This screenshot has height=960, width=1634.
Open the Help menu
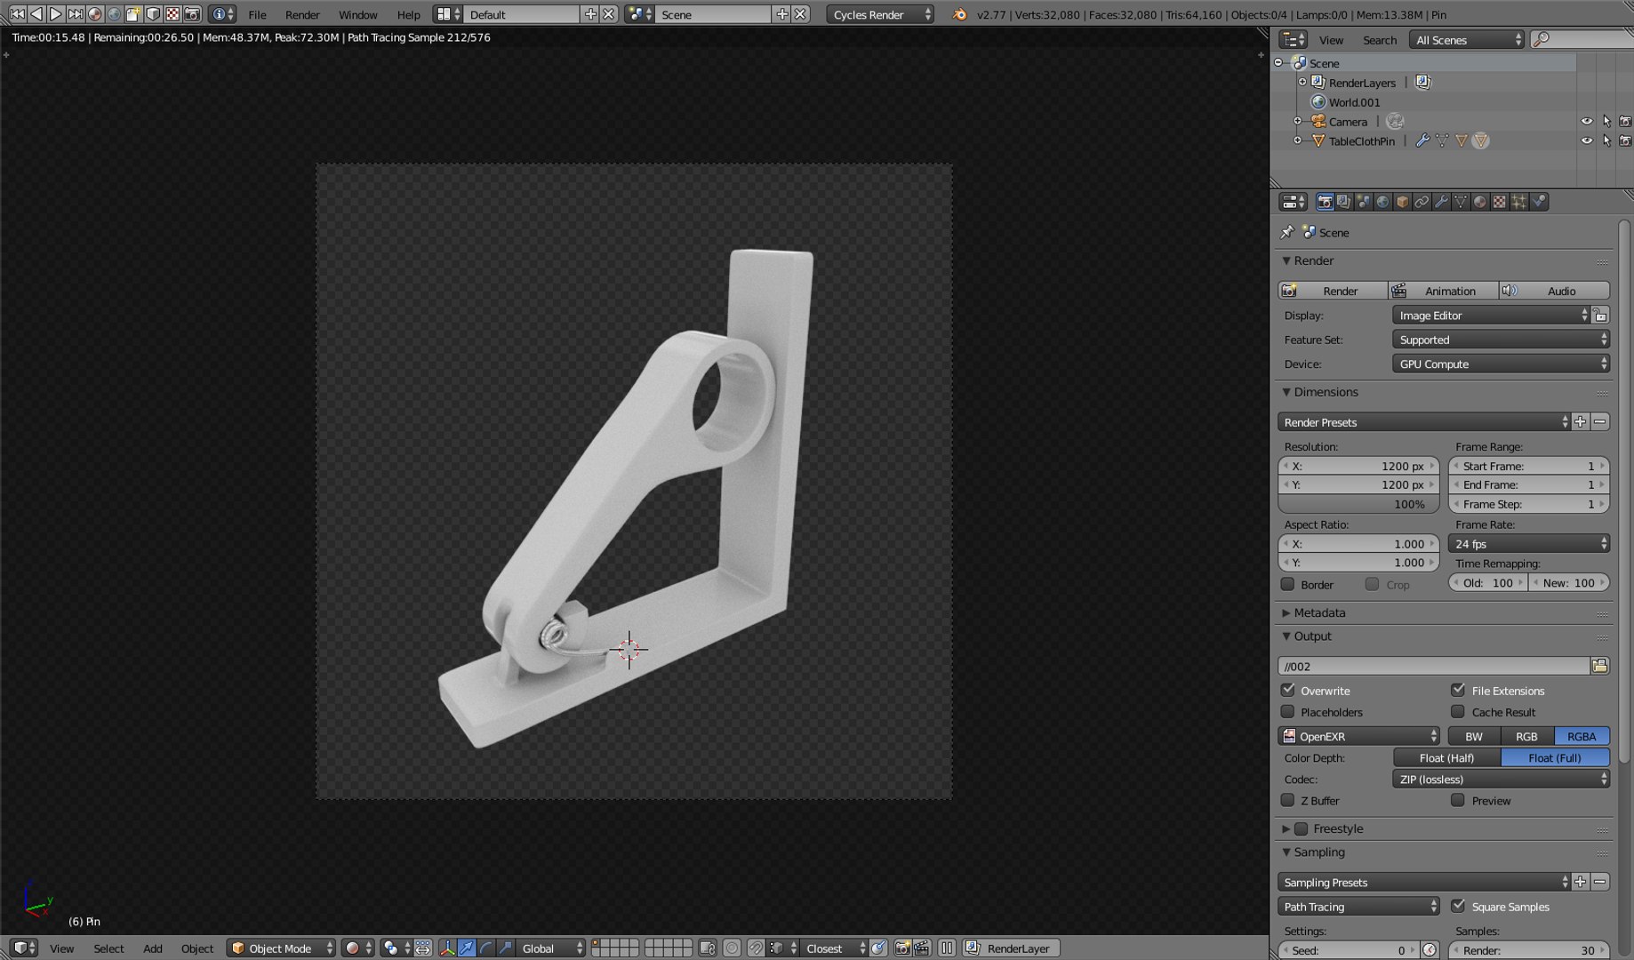point(408,14)
